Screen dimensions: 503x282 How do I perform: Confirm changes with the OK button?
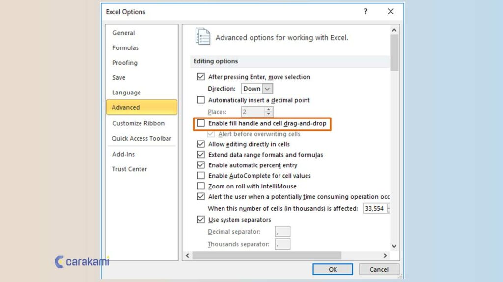point(333,269)
